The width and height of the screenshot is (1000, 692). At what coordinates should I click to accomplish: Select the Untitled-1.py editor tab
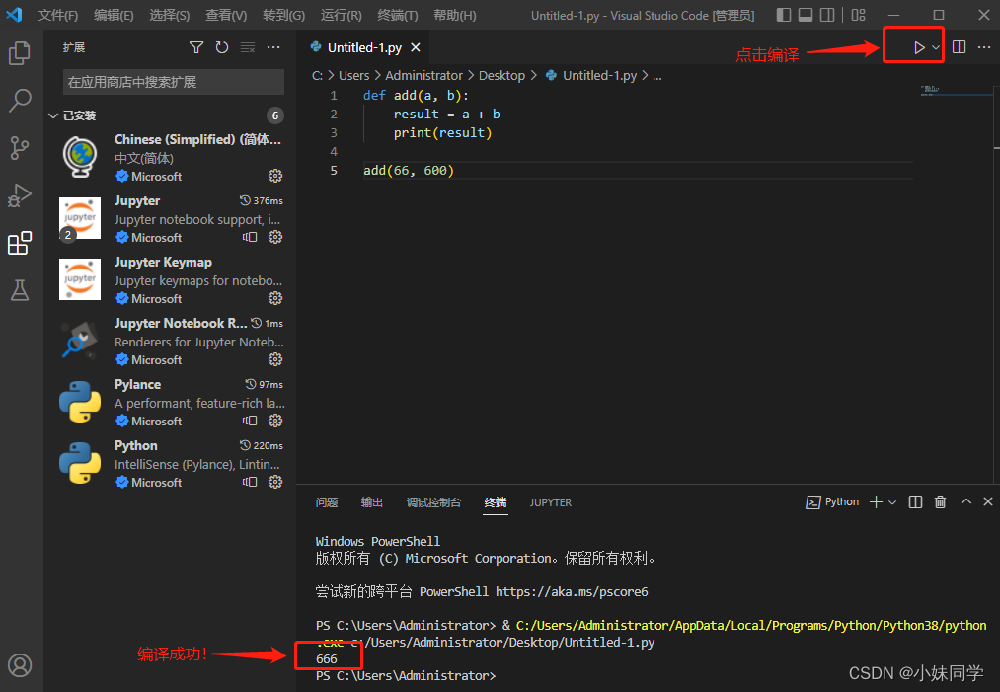[x=364, y=47]
